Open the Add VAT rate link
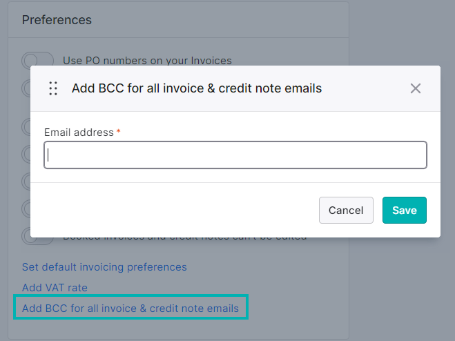455x341 pixels. 55,288
